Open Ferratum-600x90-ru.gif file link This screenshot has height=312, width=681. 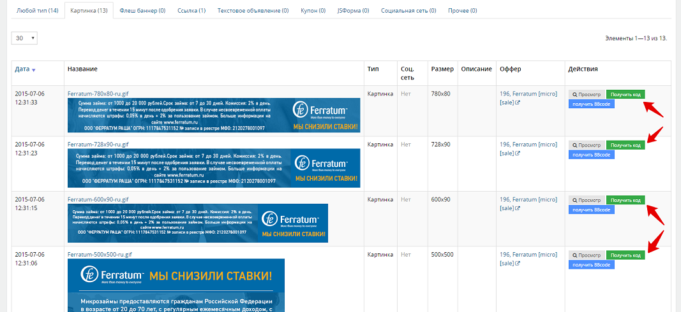pos(98,199)
